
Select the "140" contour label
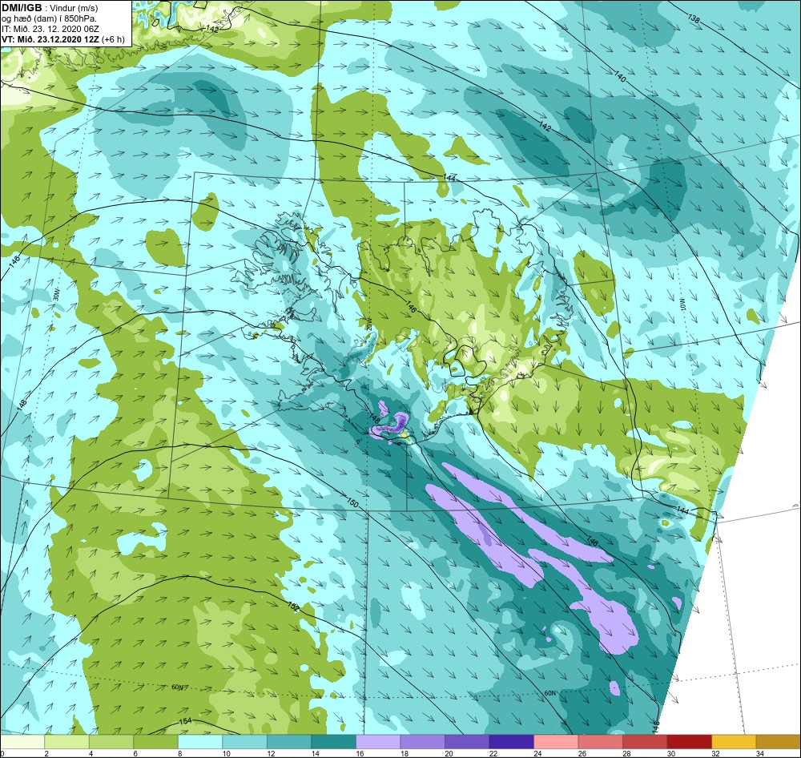pos(619,78)
